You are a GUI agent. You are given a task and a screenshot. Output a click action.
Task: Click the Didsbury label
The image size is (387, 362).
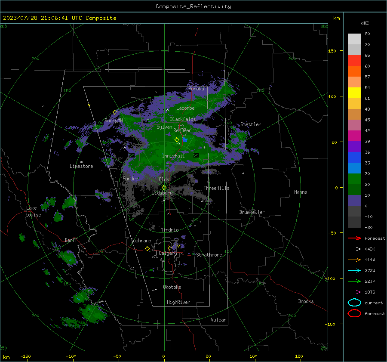[x=162, y=193]
